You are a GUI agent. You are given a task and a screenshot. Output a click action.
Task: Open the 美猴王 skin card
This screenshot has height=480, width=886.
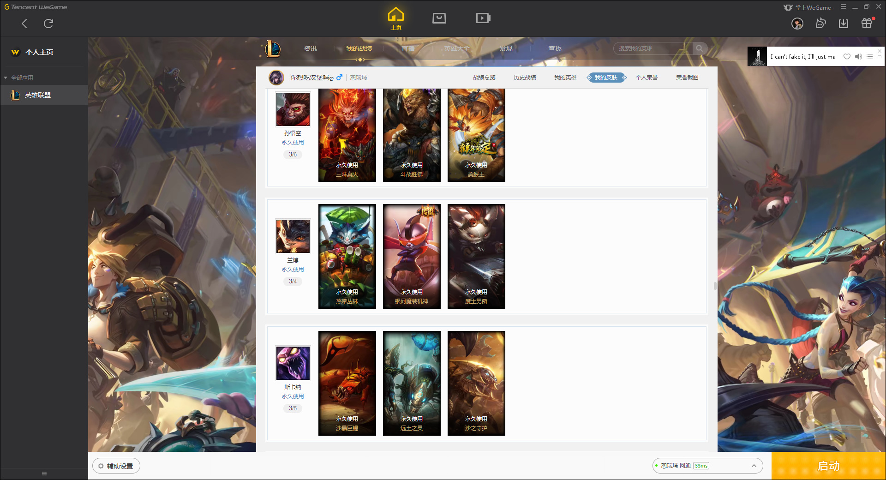(476, 135)
